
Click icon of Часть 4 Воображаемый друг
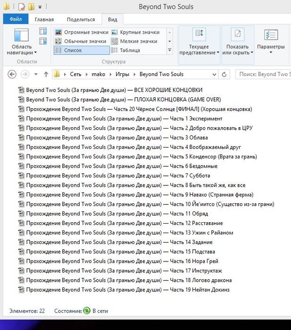[x=21, y=147]
